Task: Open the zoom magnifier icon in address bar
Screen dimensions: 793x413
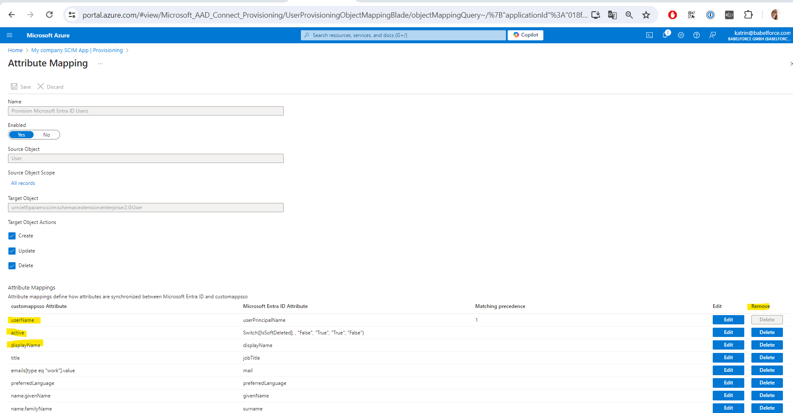Action: [629, 15]
